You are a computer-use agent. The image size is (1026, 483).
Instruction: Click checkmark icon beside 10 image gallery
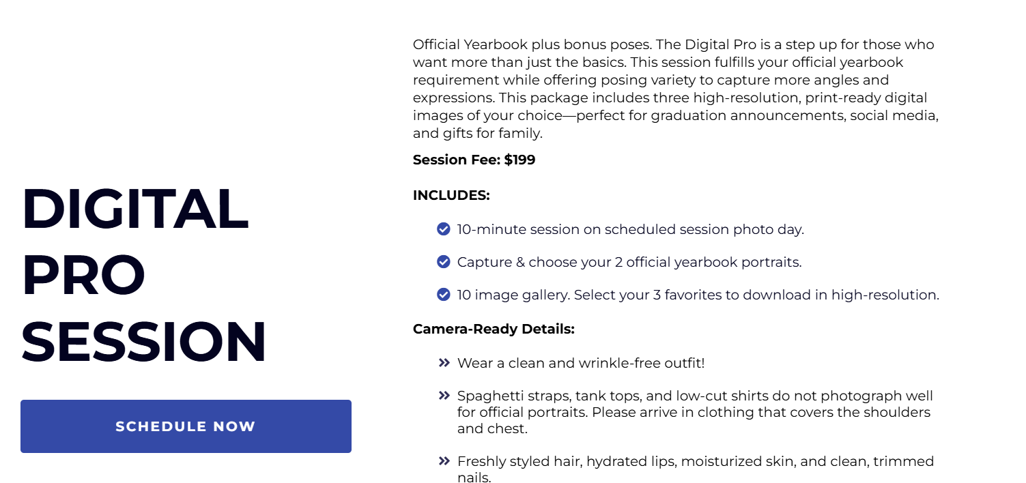pos(444,295)
